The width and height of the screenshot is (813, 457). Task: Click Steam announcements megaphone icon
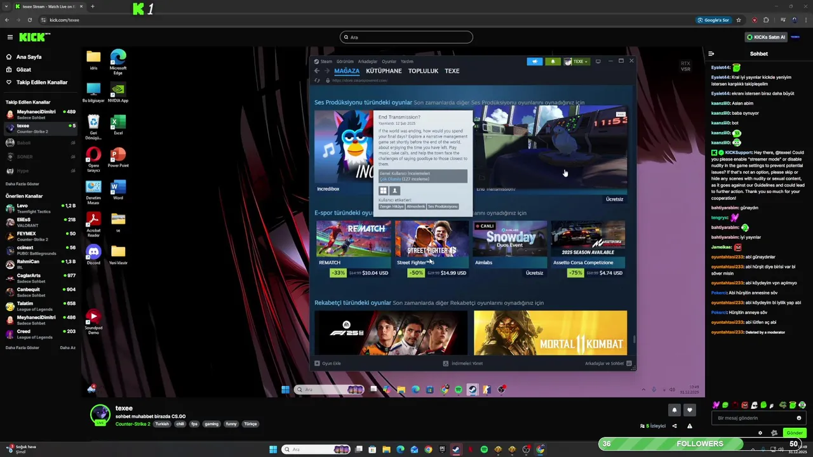tap(535, 62)
